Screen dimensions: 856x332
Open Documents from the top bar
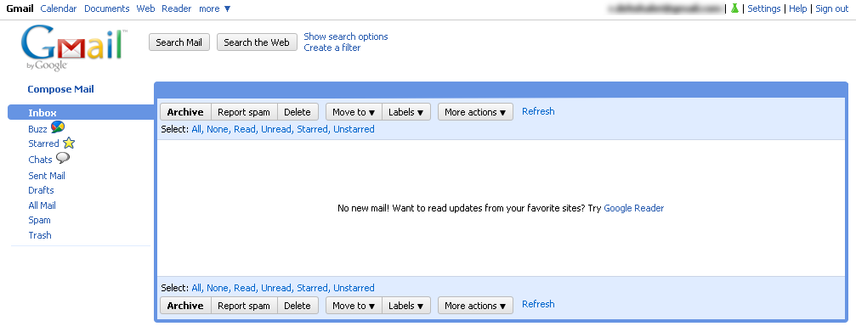[107, 8]
